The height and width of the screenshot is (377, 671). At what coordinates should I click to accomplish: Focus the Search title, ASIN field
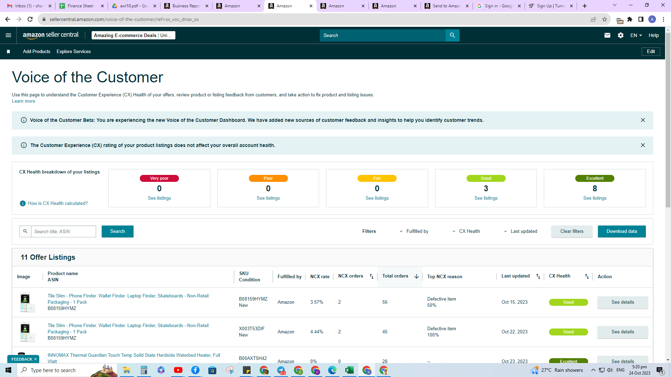click(64, 231)
